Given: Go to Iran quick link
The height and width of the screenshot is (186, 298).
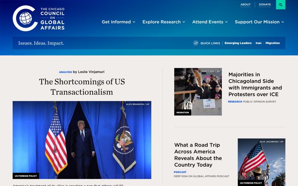Looking at the screenshot, I should (x=258, y=43).
